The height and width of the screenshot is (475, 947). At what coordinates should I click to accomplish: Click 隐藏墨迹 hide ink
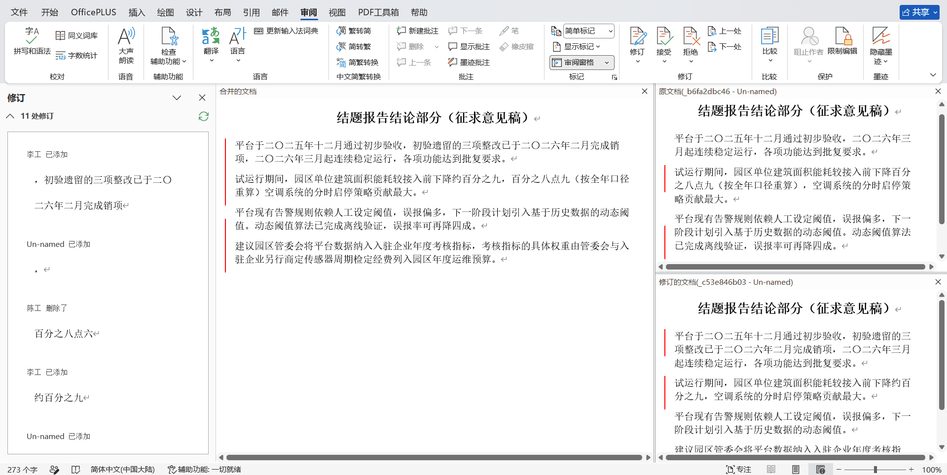point(881,46)
